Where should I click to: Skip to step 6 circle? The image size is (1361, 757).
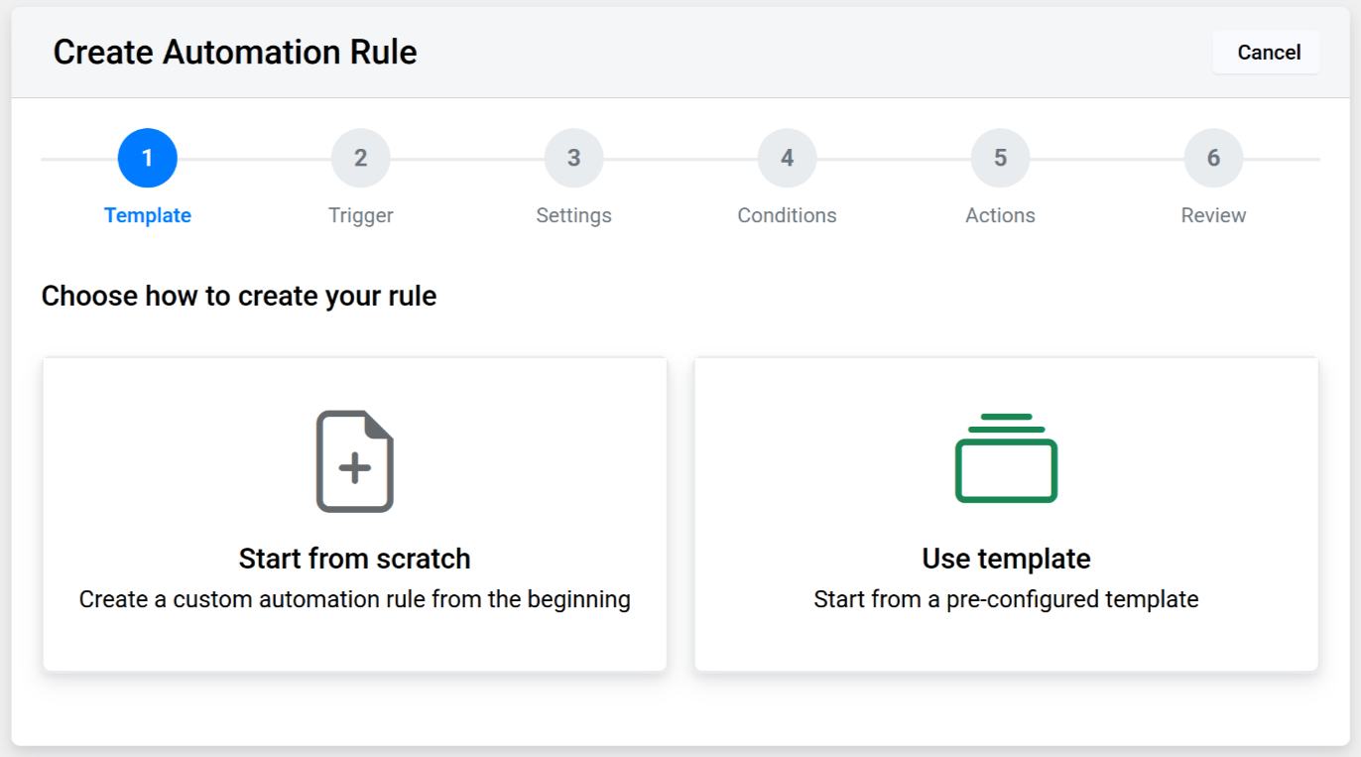(x=1213, y=159)
